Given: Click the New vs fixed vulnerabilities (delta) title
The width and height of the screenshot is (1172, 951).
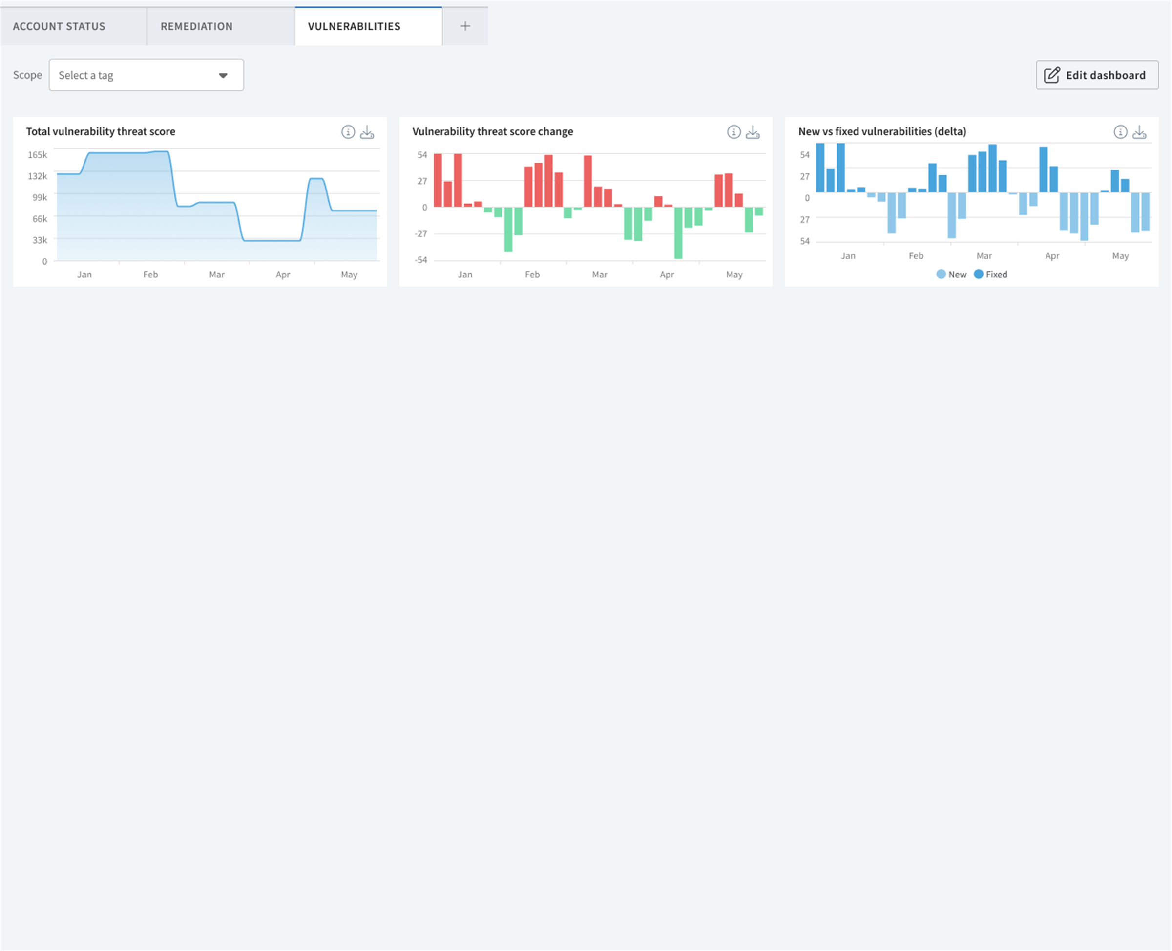Looking at the screenshot, I should 883,131.
